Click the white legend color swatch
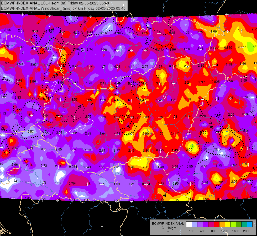Screen dimensions: 257x236 (189, 224)
